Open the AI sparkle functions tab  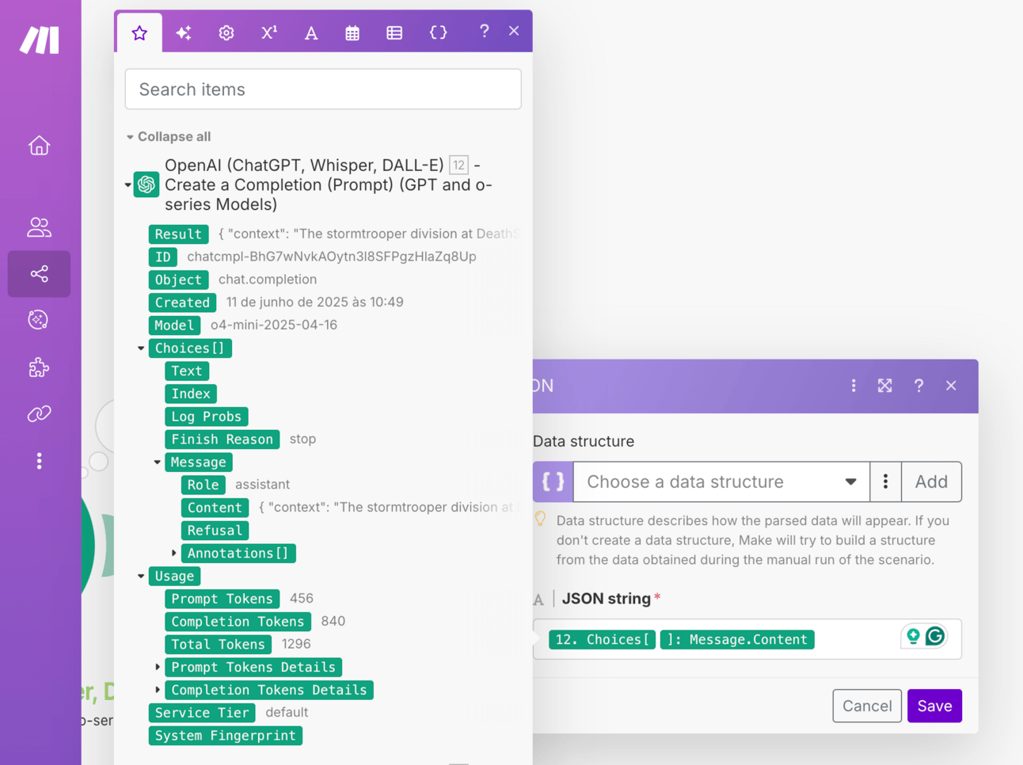point(184,32)
